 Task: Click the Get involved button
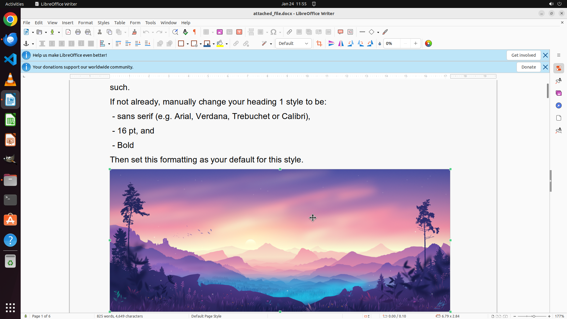[x=523, y=55]
